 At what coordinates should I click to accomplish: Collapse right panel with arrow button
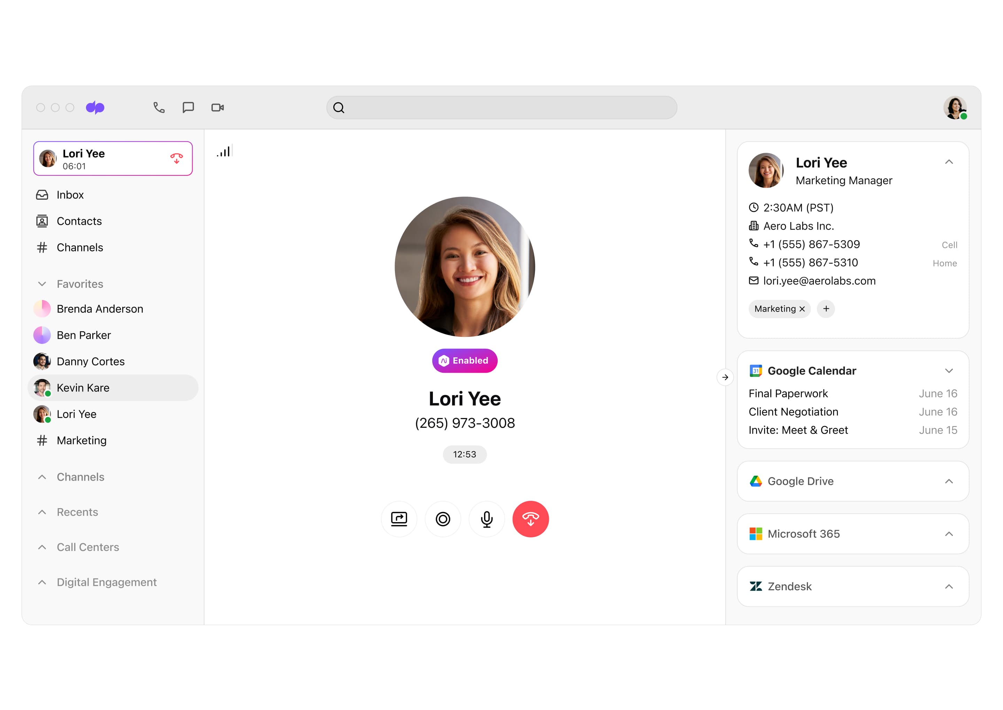pos(725,377)
